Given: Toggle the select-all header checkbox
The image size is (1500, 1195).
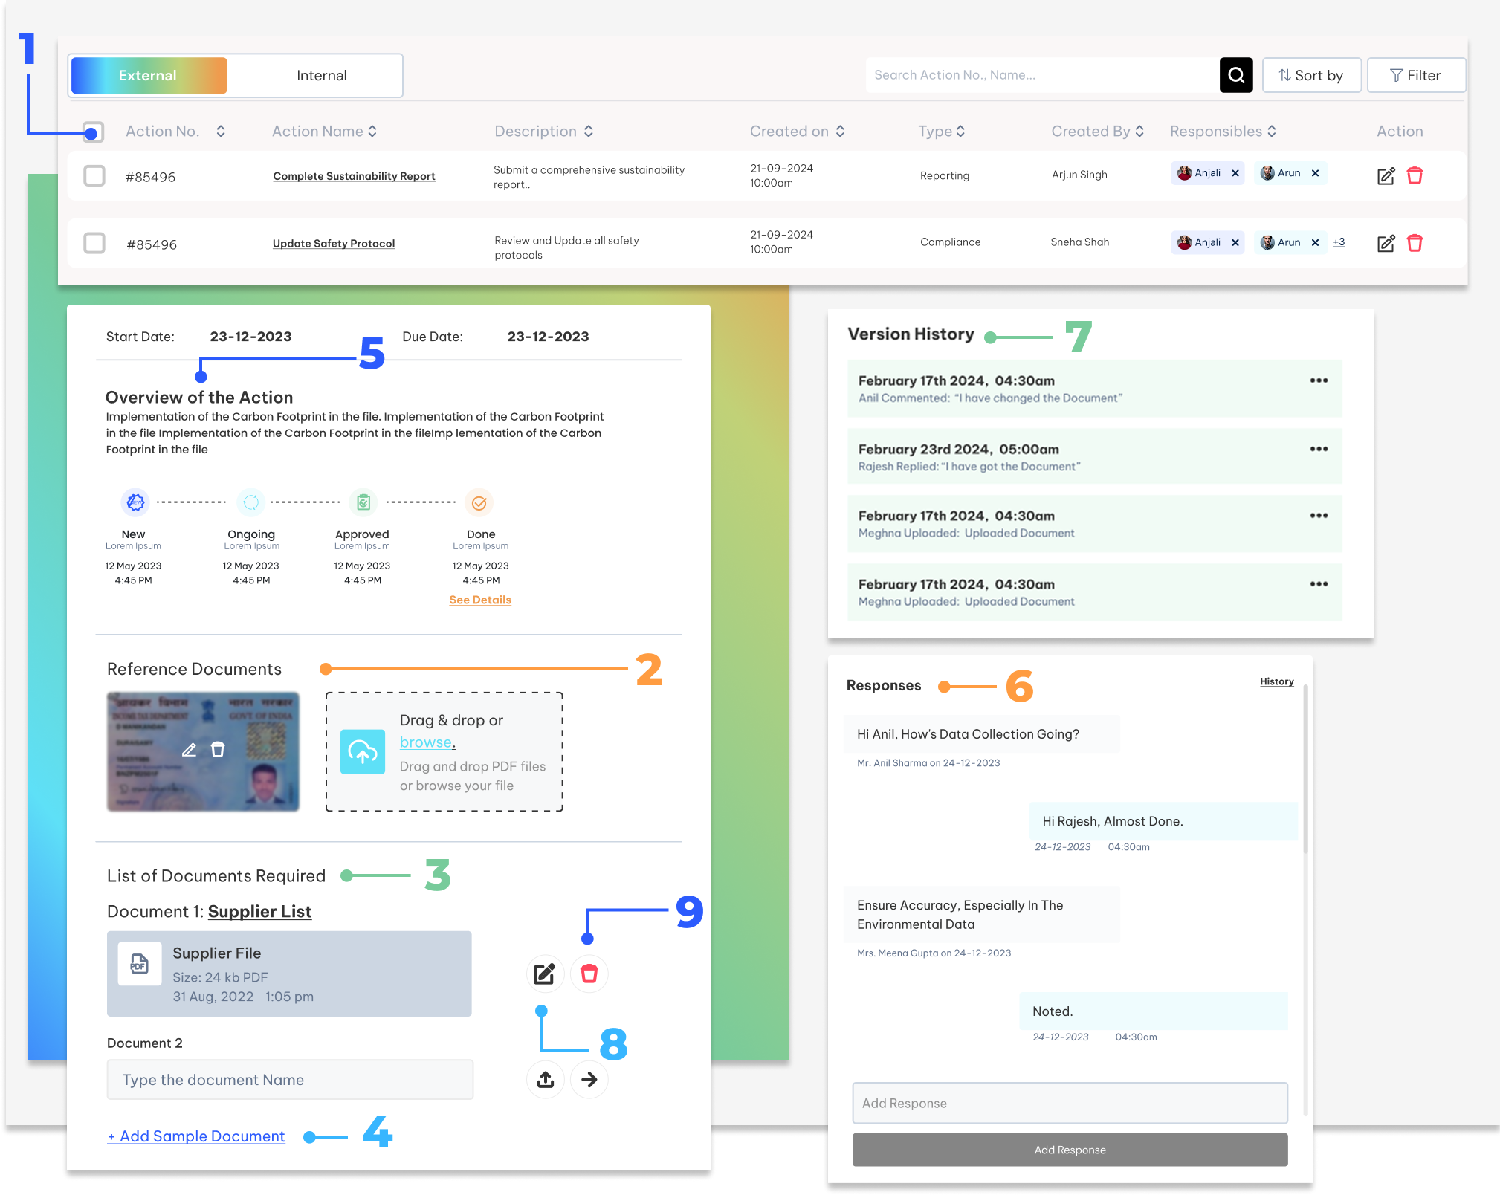Looking at the screenshot, I should point(94,132).
